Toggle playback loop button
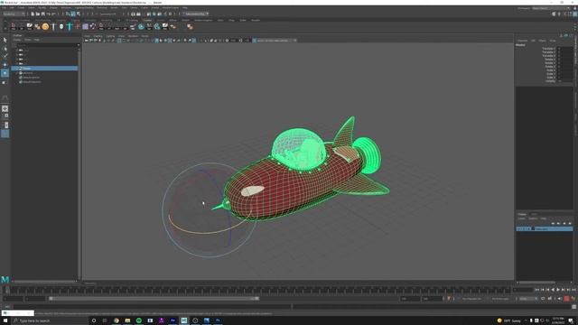The width and height of the screenshot is (578, 325). [x=543, y=299]
